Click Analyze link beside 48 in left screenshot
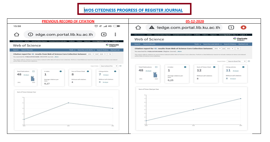 tap(26, 75)
